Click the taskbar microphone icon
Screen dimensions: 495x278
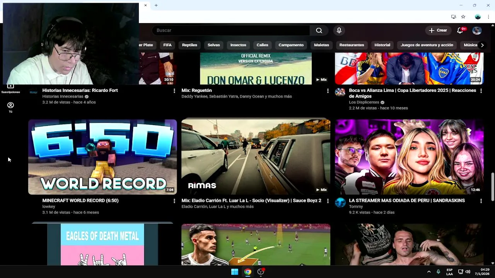point(438,272)
